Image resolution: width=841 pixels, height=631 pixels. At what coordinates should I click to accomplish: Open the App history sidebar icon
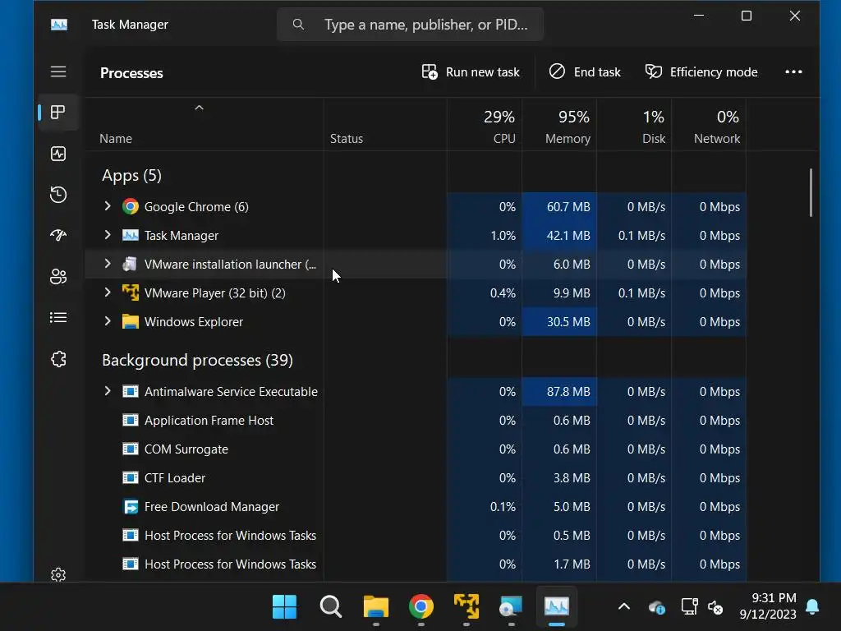58,194
